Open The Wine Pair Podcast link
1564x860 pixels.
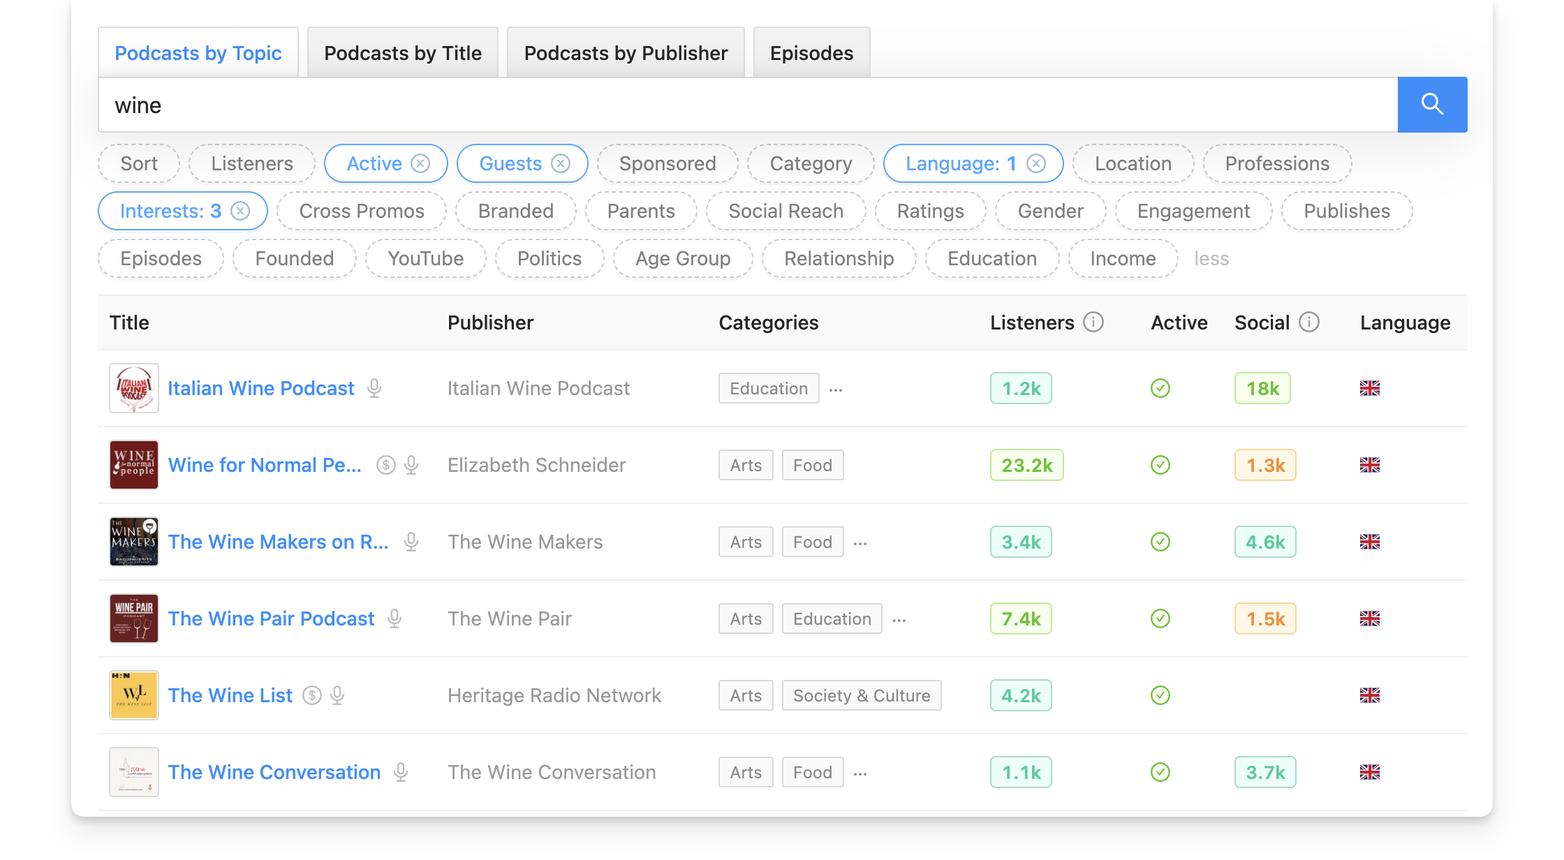pyautogui.click(x=271, y=618)
